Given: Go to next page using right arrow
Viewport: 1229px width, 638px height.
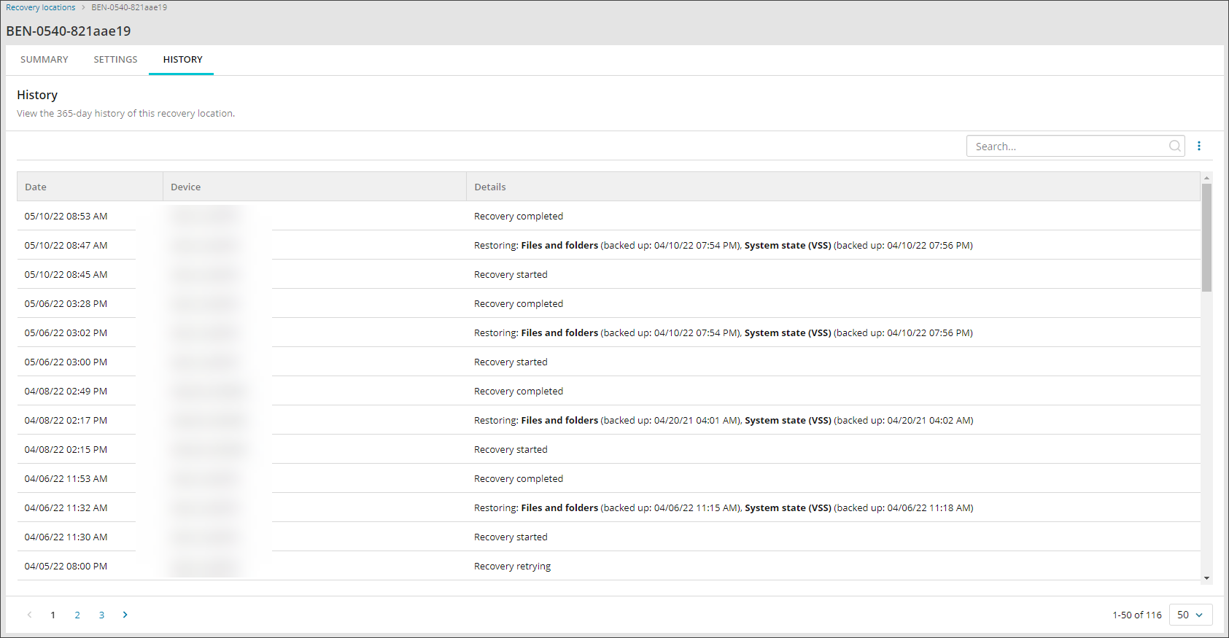Looking at the screenshot, I should [125, 615].
